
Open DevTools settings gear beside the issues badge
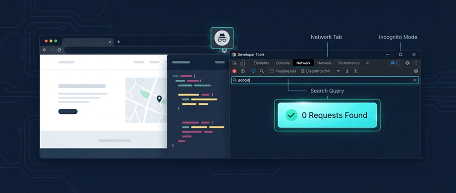coord(407,63)
